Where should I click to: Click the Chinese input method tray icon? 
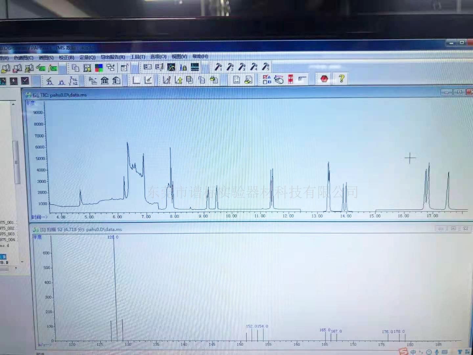[x=413, y=352]
